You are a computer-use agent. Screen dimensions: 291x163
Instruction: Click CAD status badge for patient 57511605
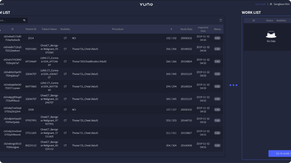tap(217, 133)
